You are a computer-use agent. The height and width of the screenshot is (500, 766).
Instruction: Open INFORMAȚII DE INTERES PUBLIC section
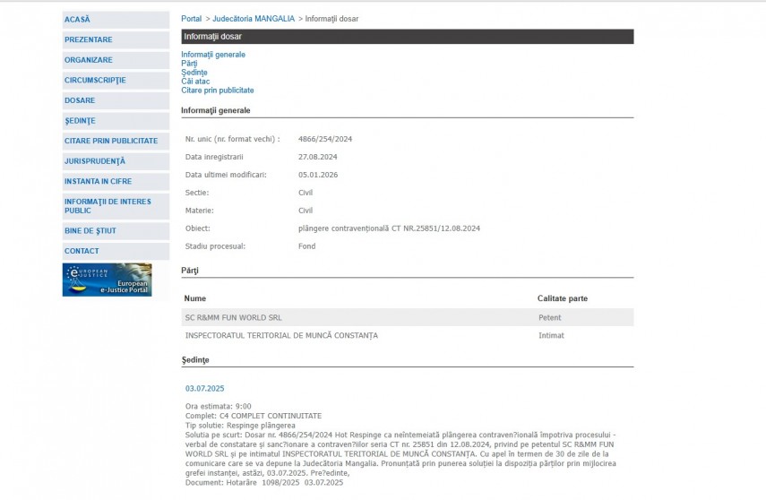click(x=108, y=206)
